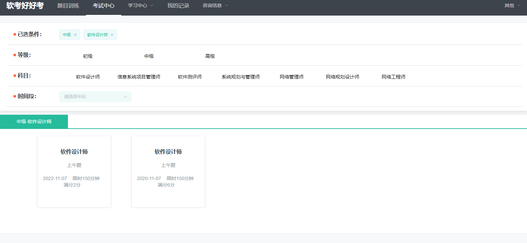
Task: Select 信息系统项目管理师 subject
Action: pyautogui.click(x=139, y=77)
